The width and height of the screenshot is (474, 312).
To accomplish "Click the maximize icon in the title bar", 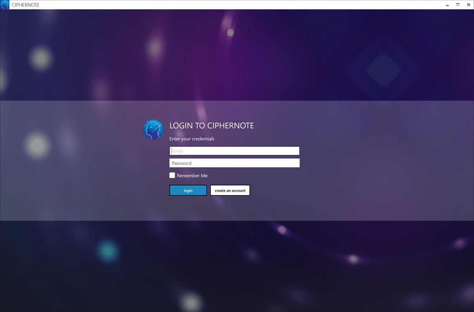I will (457, 4).
